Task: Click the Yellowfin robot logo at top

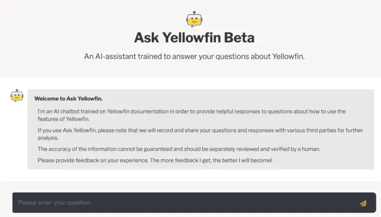Action: (x=194, y=20)
